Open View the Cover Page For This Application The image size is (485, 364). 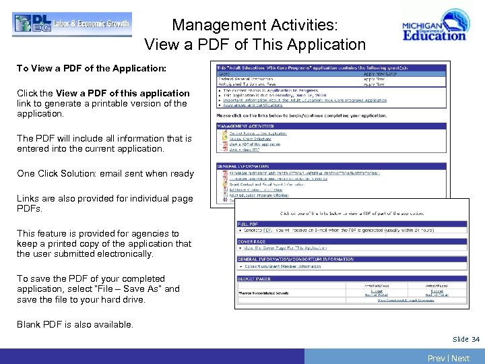285,248
